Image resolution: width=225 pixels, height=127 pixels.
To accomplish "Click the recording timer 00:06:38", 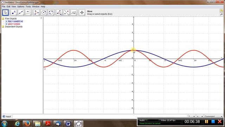I will [x=192, y=122].
